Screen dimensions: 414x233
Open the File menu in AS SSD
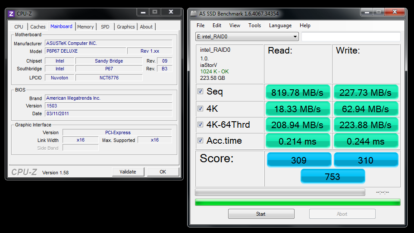pos(201,25)
